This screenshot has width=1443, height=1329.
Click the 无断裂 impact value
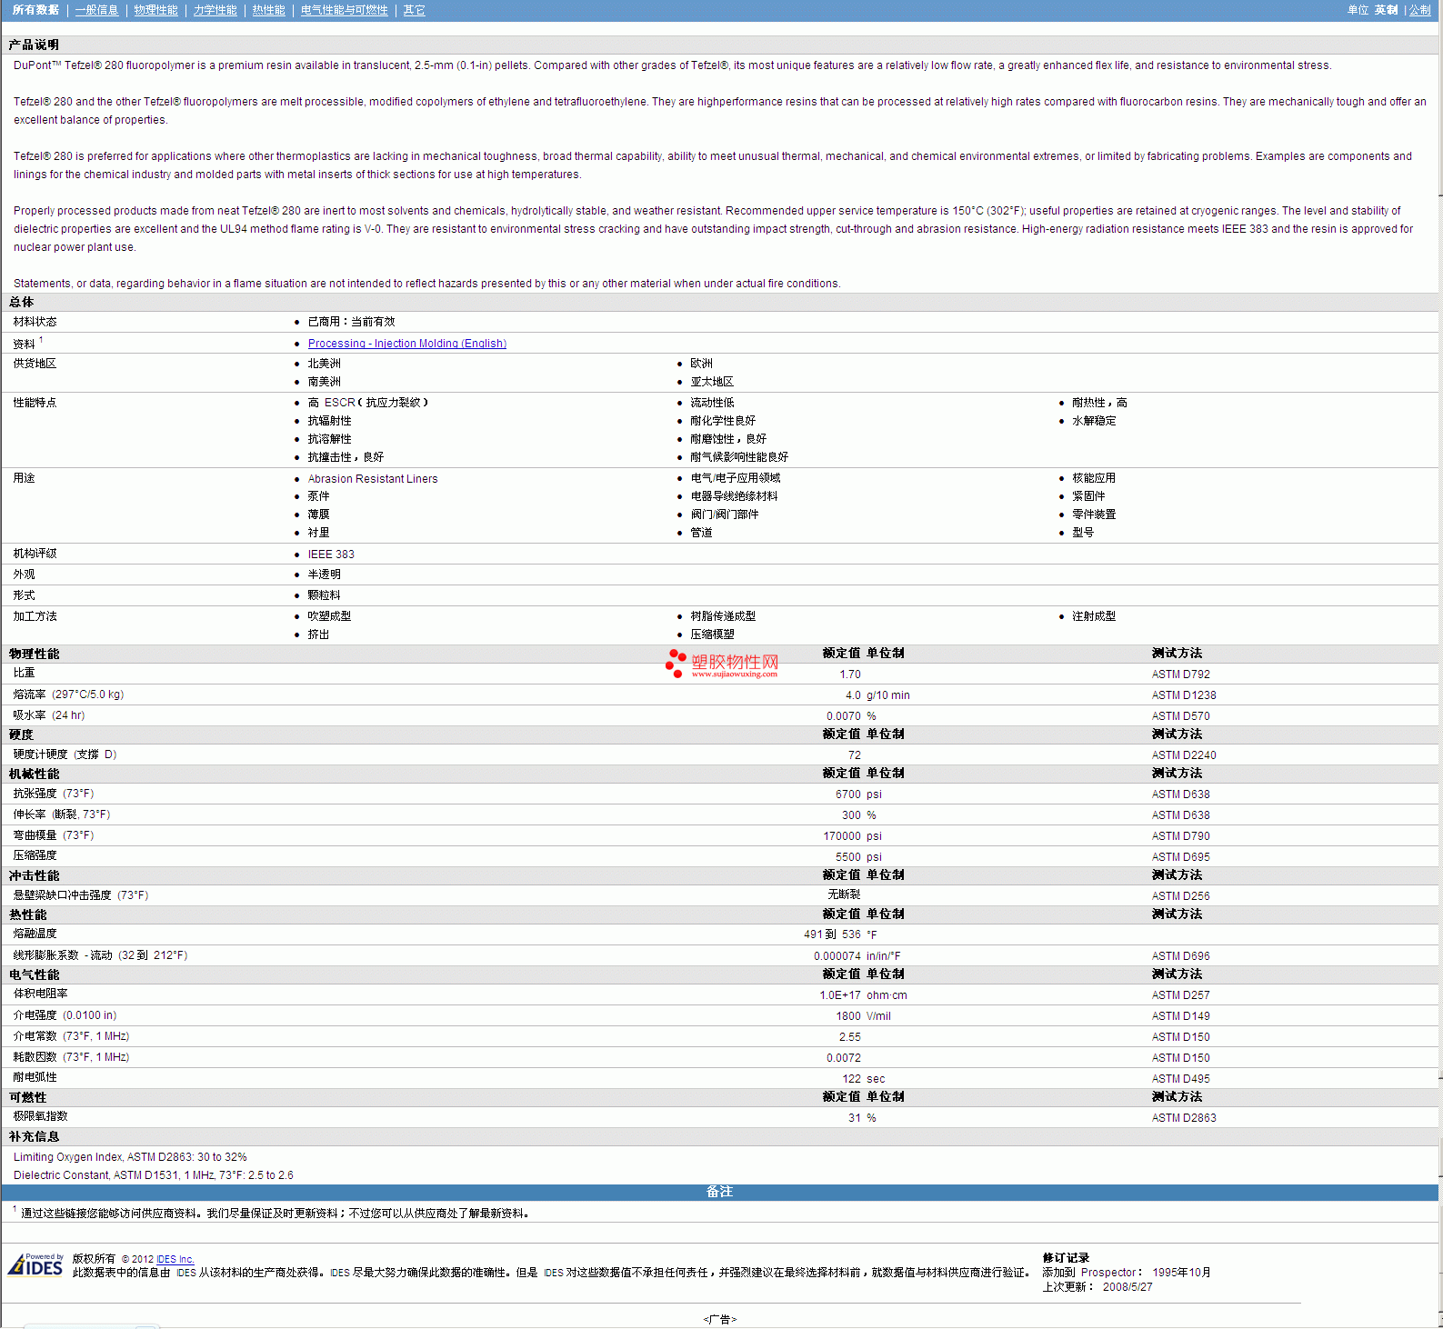[844, 895]
